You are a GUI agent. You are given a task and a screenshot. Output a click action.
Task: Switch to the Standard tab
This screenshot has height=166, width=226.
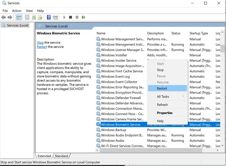61,156
